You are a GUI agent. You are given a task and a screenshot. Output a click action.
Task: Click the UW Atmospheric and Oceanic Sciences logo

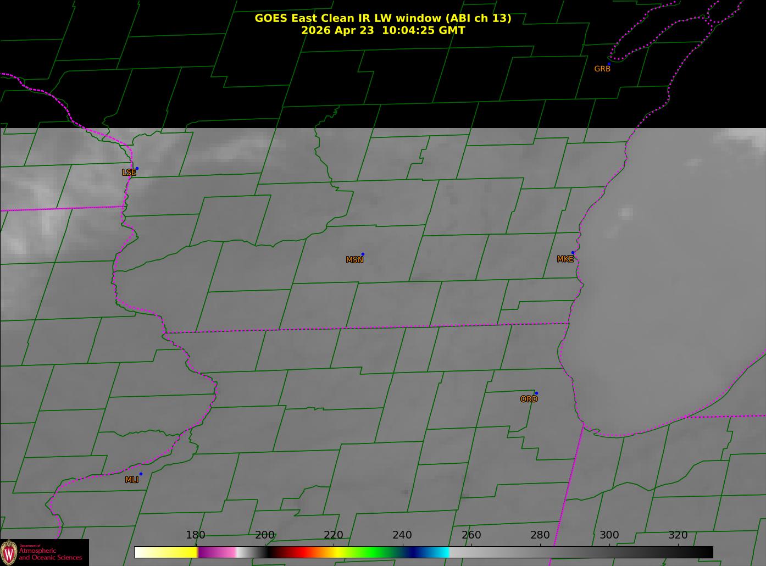click(44, 552)
